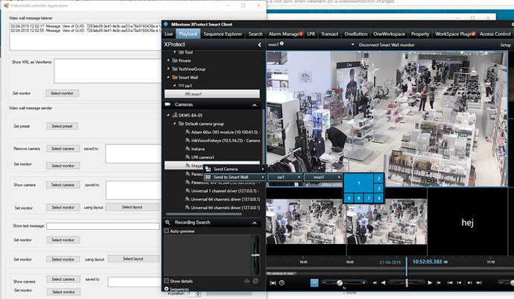Collapse the Cameras section

click(x=254, y=104)
